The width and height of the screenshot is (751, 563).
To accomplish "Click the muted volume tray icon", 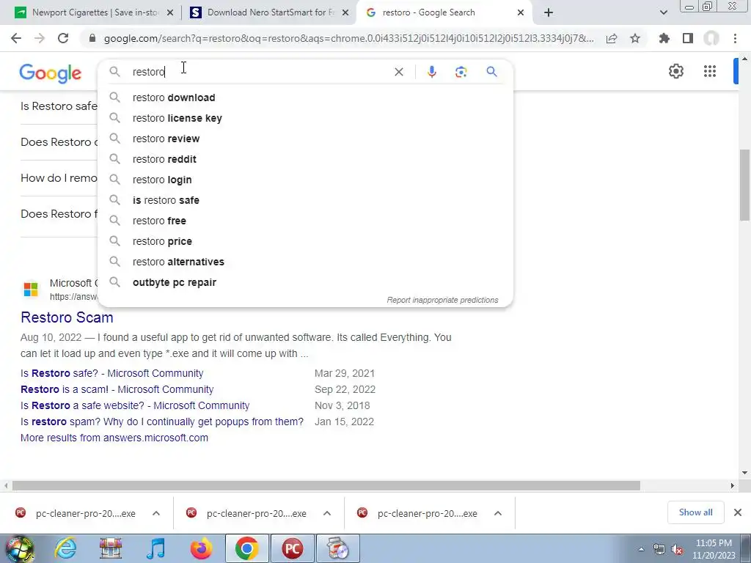I will 677,550.
